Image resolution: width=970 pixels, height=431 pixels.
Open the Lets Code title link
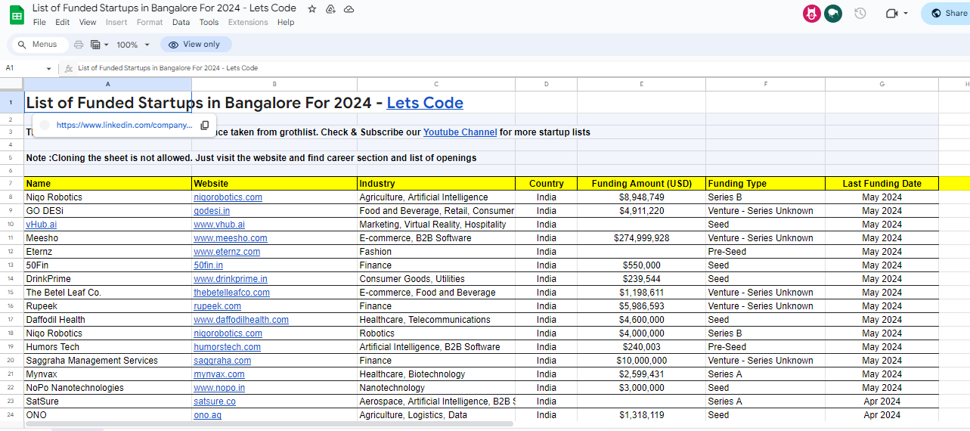pyautogui.click(x=425, y=103)
